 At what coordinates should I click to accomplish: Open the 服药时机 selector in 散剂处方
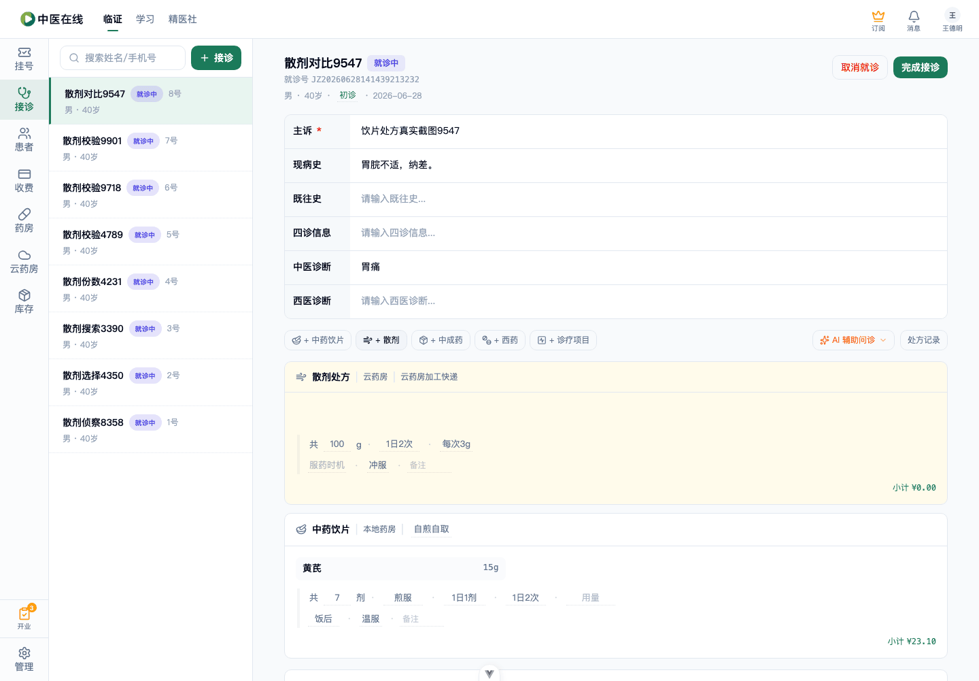point(327,465)
